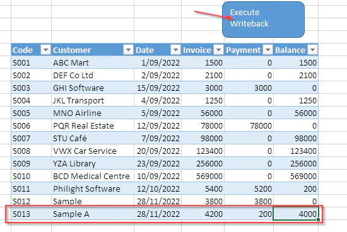
Task: Open the Date column filter dropdown
Action: 176,50
